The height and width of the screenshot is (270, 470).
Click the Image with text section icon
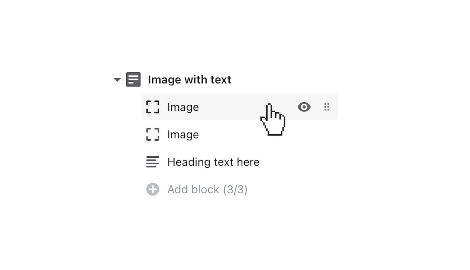(x=133, y=80)
